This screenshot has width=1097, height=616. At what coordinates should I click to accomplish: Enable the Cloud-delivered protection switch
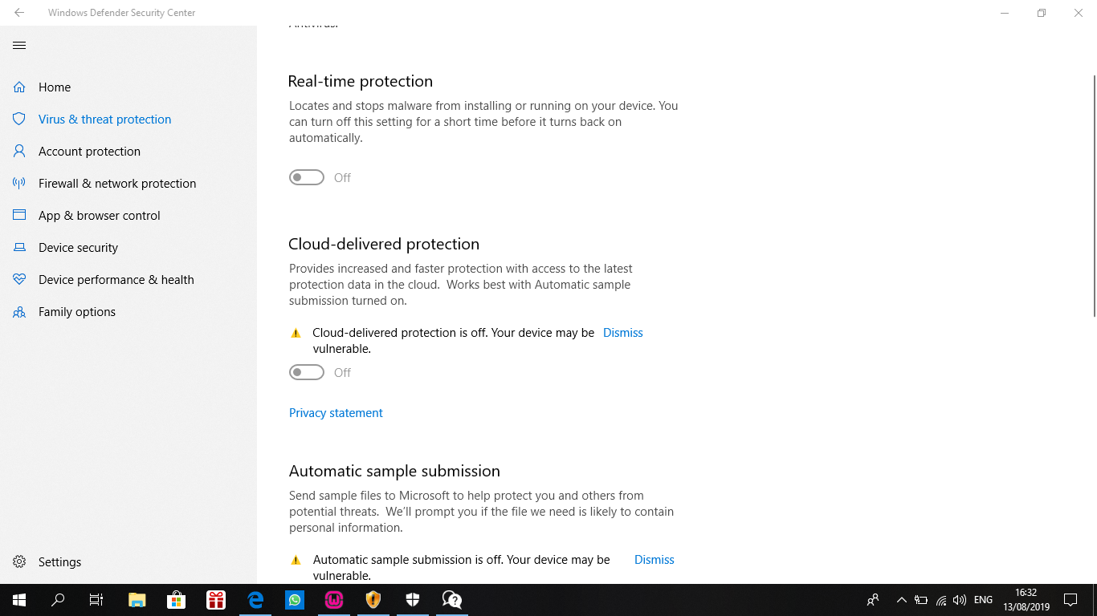tap(307, 372)
